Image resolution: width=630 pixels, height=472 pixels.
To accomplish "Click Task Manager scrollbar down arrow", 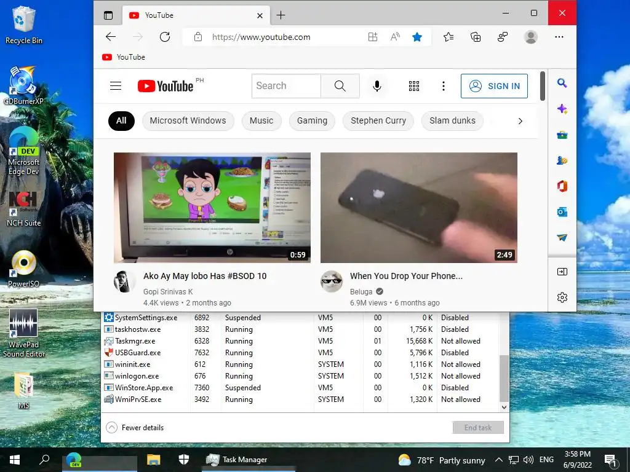I will (504, 407).
